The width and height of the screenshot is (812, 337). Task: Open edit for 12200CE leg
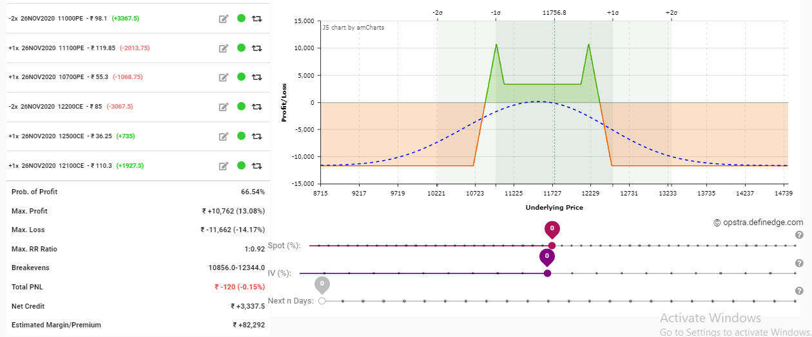click(x=224, y=107)
